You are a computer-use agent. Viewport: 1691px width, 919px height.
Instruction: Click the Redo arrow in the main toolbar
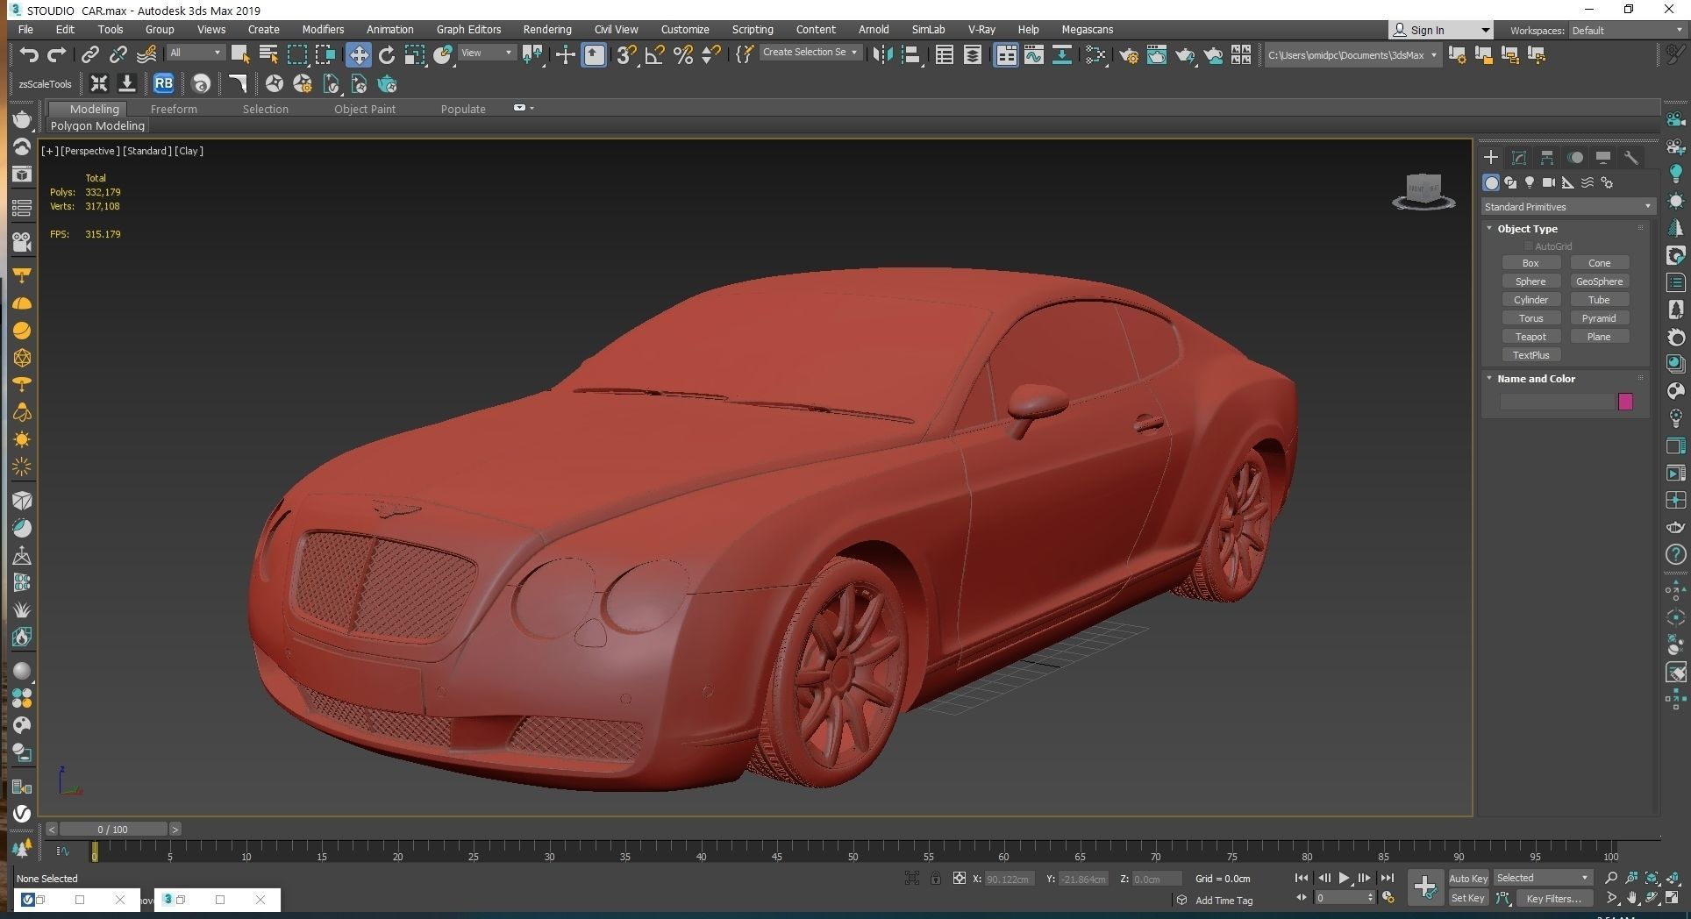tap(57, 55)
